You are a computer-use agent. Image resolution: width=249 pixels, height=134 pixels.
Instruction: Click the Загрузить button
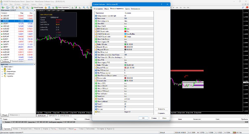coord(161,109)
